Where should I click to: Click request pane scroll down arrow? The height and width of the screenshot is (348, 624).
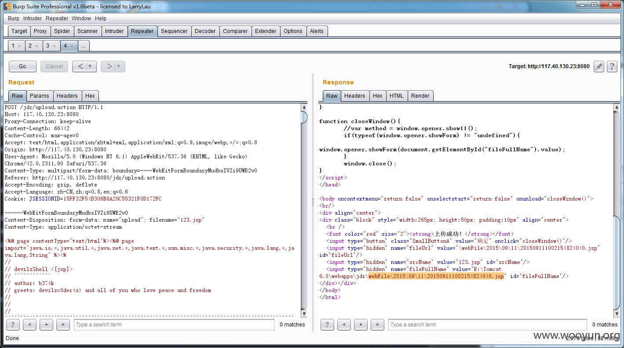tap(304, 314)
